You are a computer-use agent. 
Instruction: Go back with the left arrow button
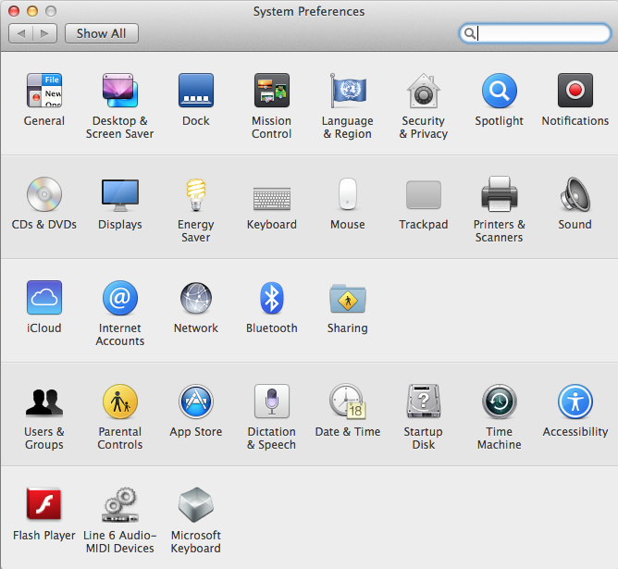[21, 33]
